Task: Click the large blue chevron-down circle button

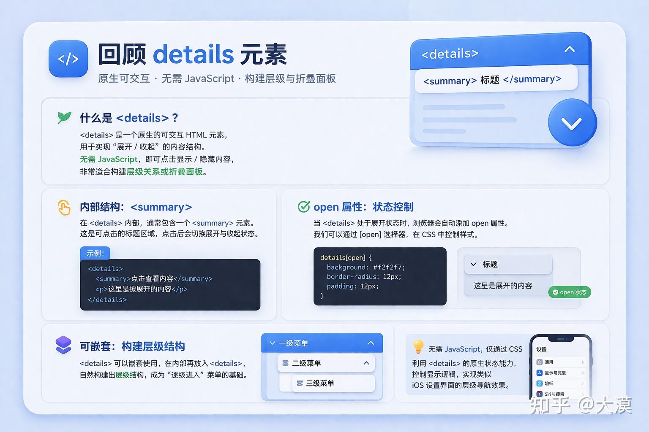Action: (x=572, y=123)
